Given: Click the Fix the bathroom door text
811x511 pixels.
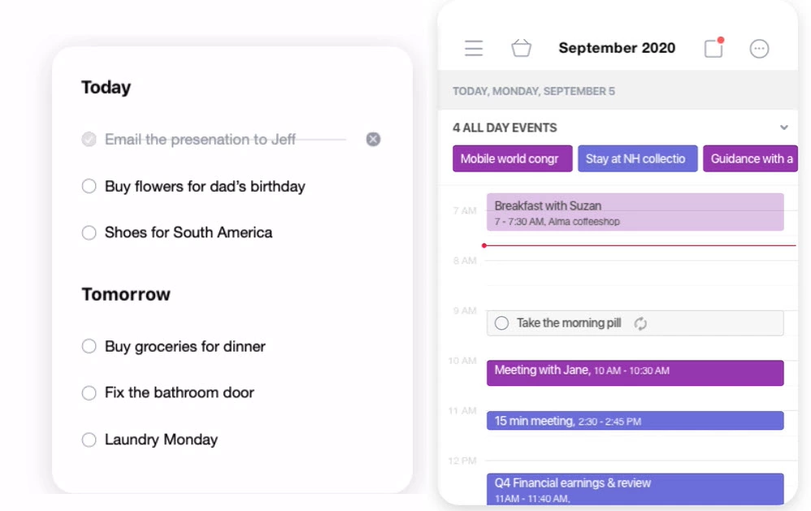Looking at the screenshot, I should [x=179, y=392].
